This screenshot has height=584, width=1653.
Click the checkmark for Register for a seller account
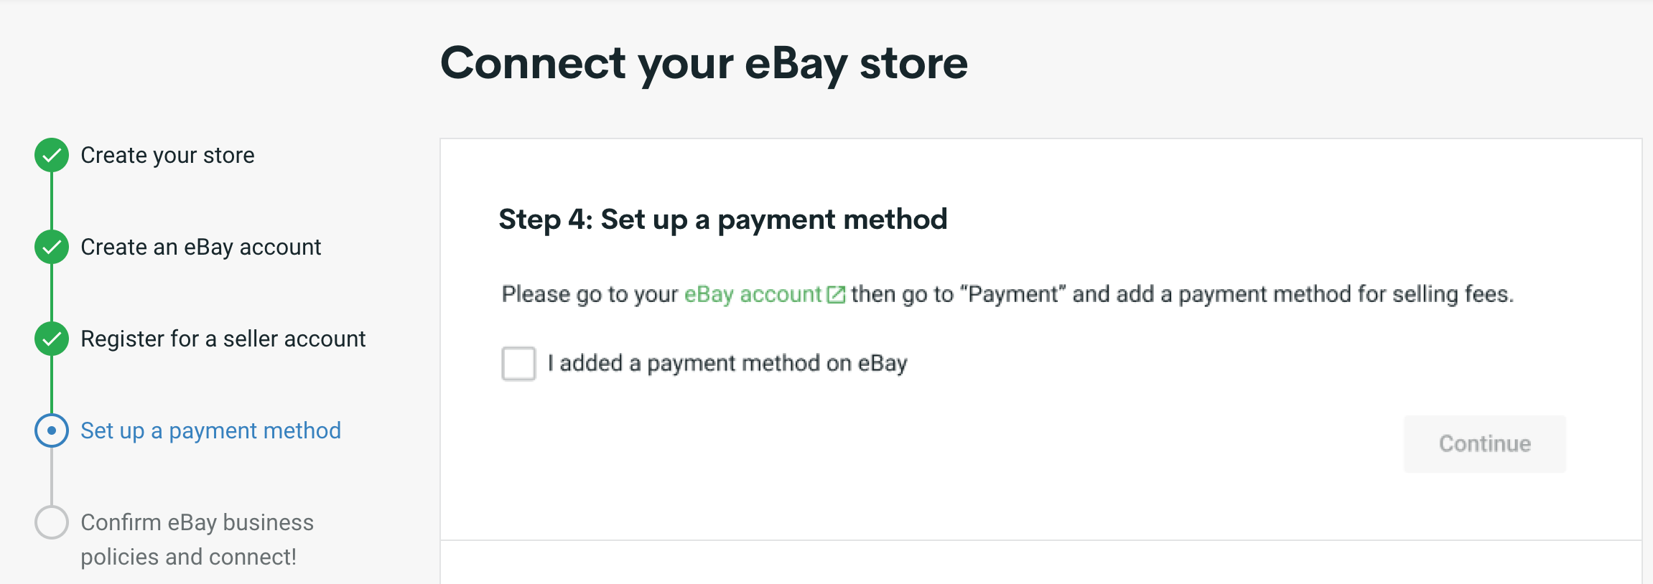50,339
